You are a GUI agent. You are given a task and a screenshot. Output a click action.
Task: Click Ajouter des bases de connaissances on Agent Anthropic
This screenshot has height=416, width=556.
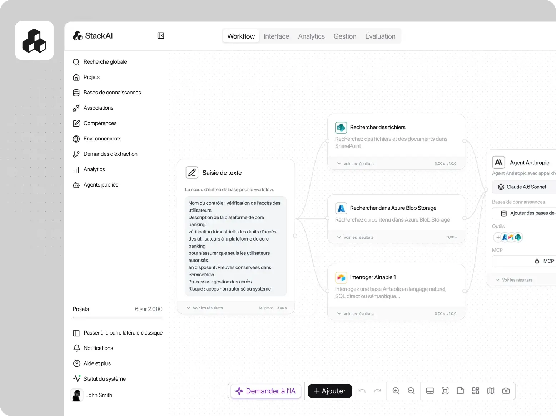[x=524, y=213]
